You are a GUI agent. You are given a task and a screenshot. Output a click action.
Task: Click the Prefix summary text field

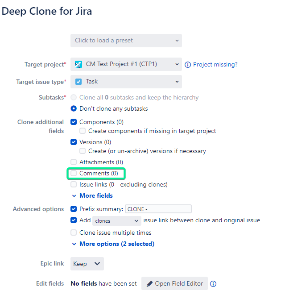158,209
